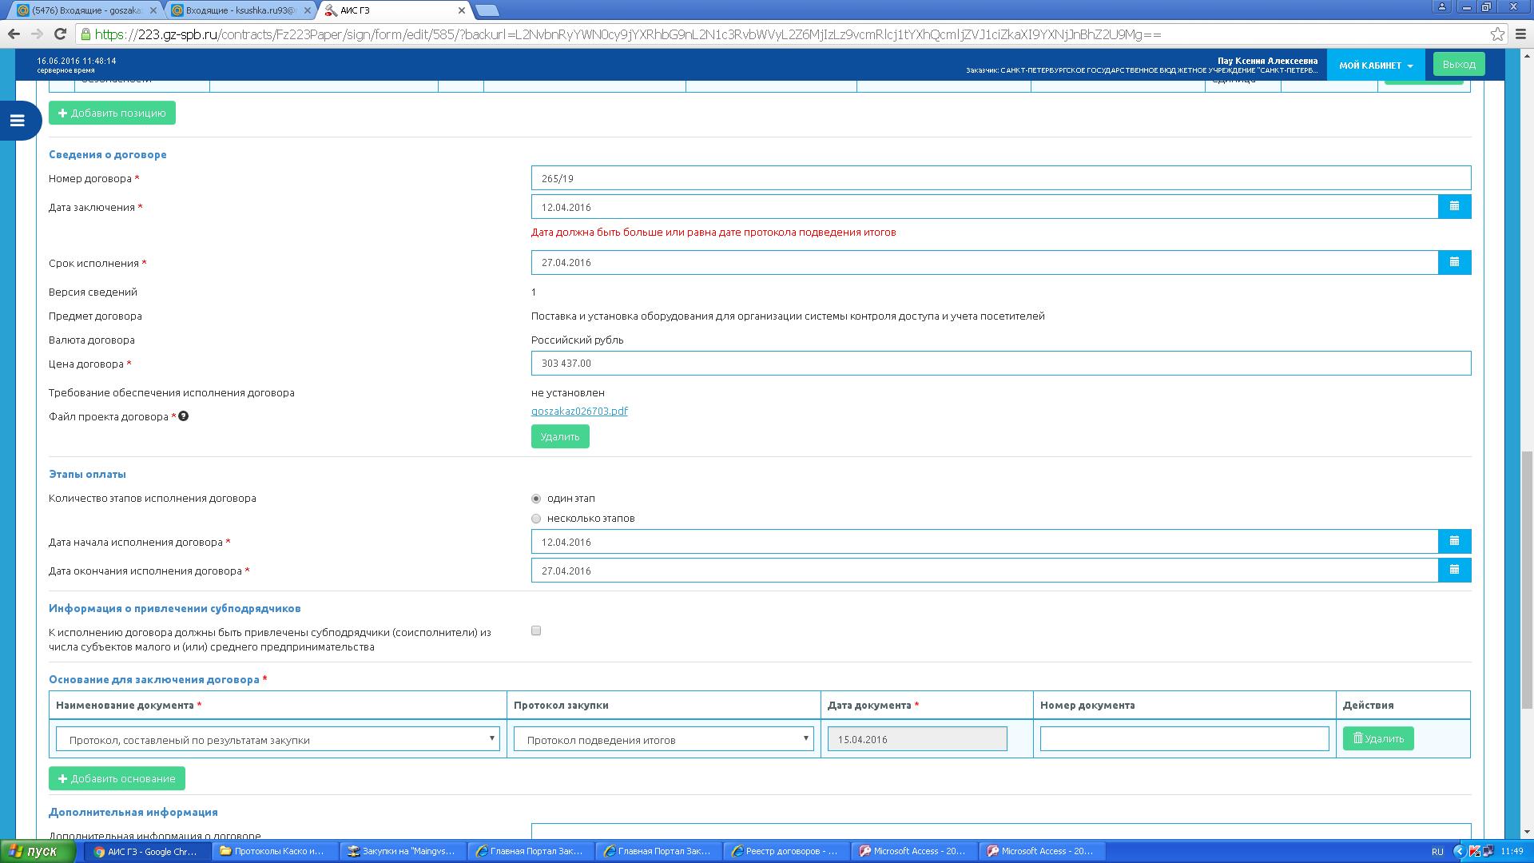
Task: Select the 'один этап' radio option
Action: click(x=536, y=499)
